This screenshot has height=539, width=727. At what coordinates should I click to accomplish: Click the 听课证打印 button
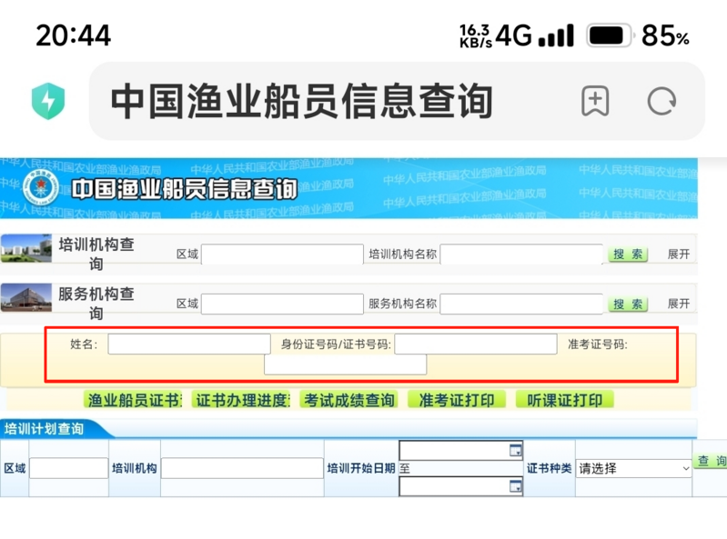(x=565, y=400)
